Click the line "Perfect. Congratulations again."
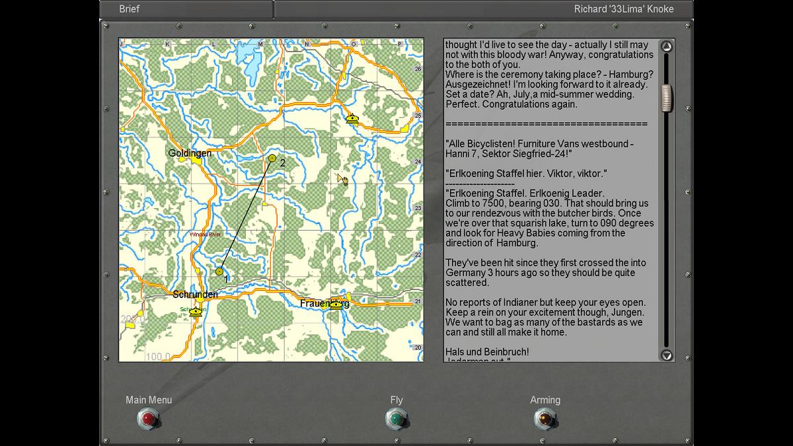The height and width of the screenshot is (446, 793). coord(511,104)
